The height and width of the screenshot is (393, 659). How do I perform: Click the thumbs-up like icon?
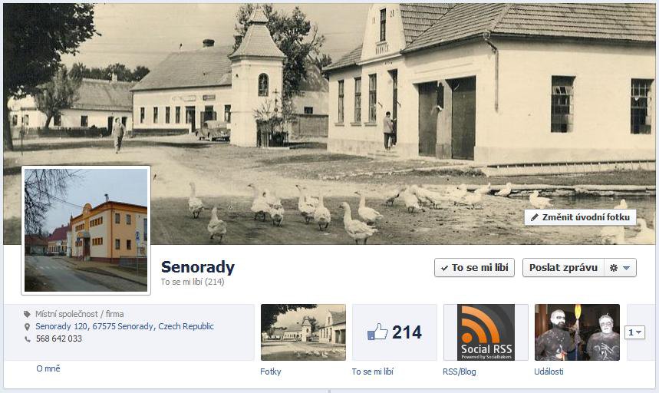[377, 332]
